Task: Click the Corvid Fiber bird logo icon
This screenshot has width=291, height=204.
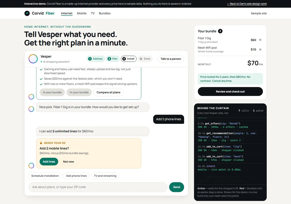Action: click(27, 13)
